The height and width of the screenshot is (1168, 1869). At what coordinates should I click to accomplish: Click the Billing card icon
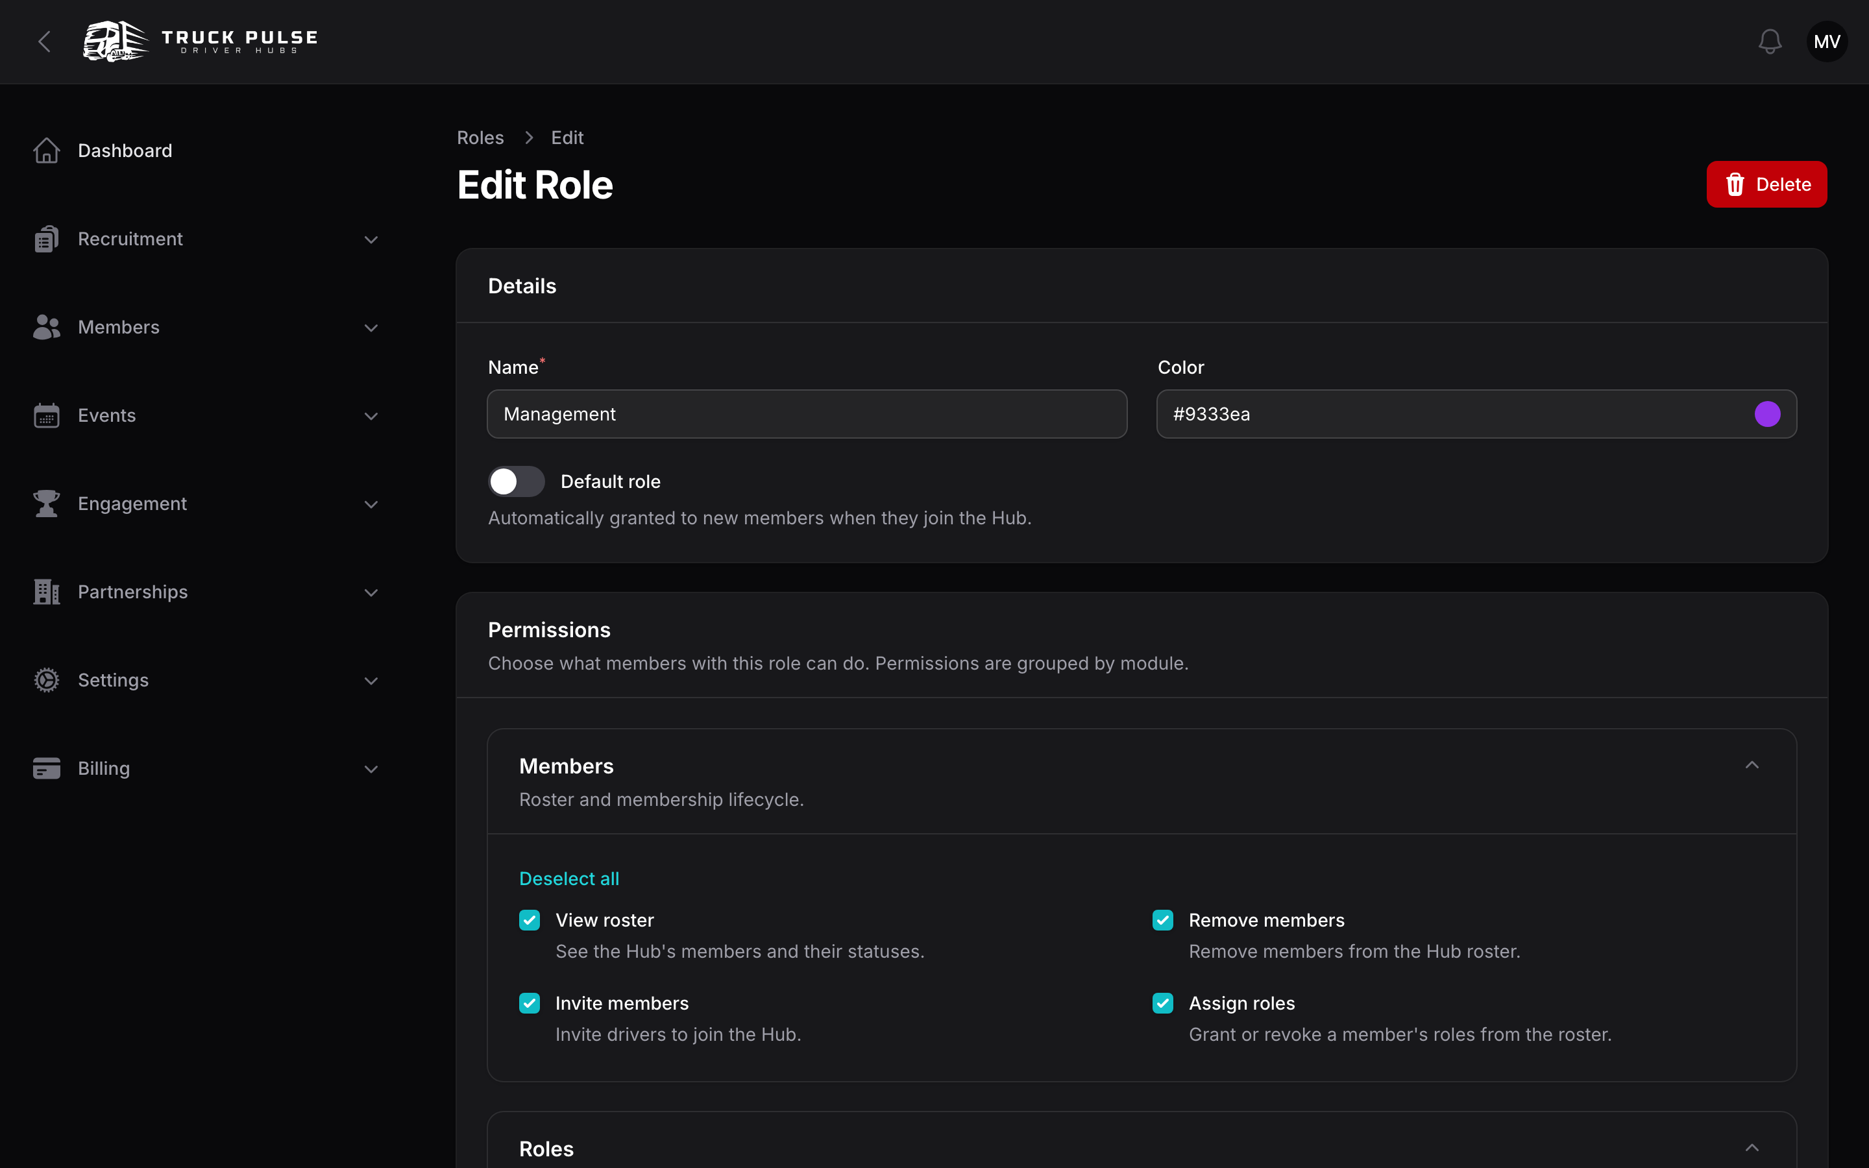46,769
